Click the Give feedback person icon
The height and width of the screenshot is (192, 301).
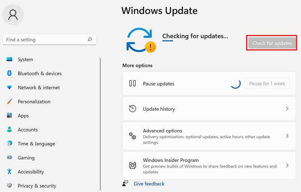click(x=125, y=183)
